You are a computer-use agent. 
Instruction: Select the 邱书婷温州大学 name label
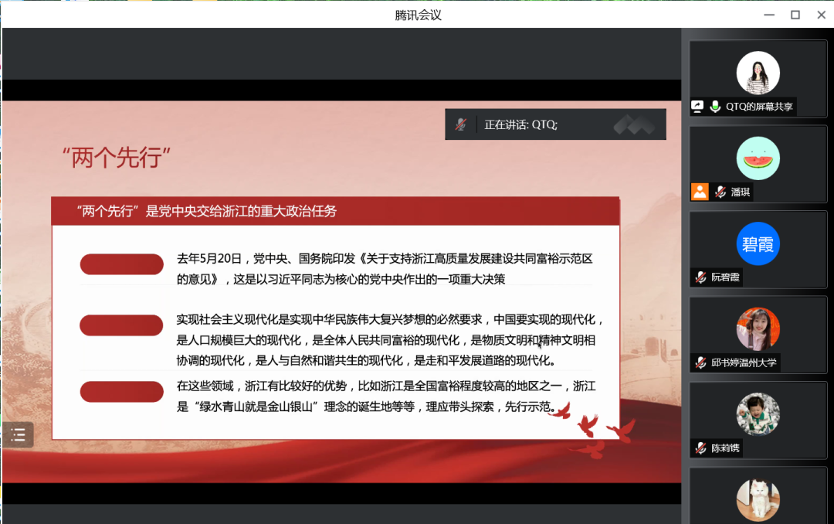[744, 362]
